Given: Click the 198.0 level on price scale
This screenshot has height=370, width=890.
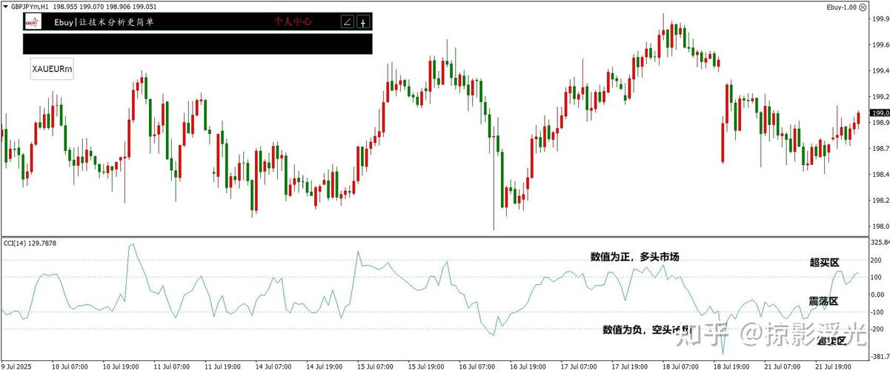Looking at the screenshot, I should (x=880, y=226).
